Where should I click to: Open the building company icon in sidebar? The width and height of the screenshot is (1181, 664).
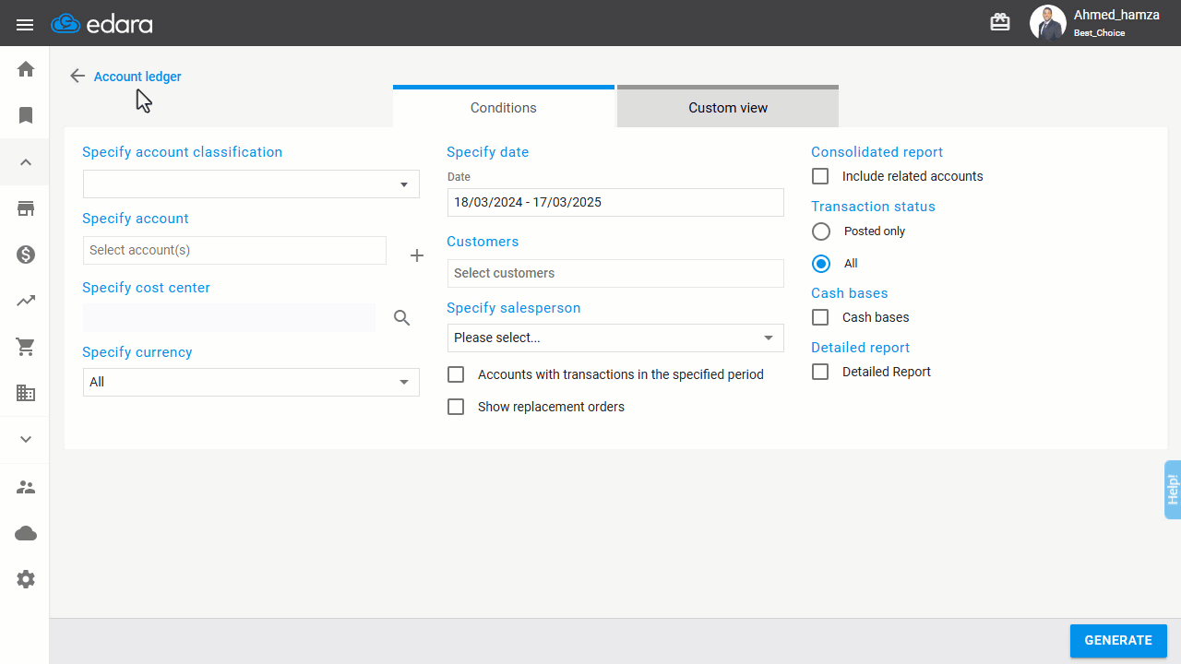coord(26,393)
